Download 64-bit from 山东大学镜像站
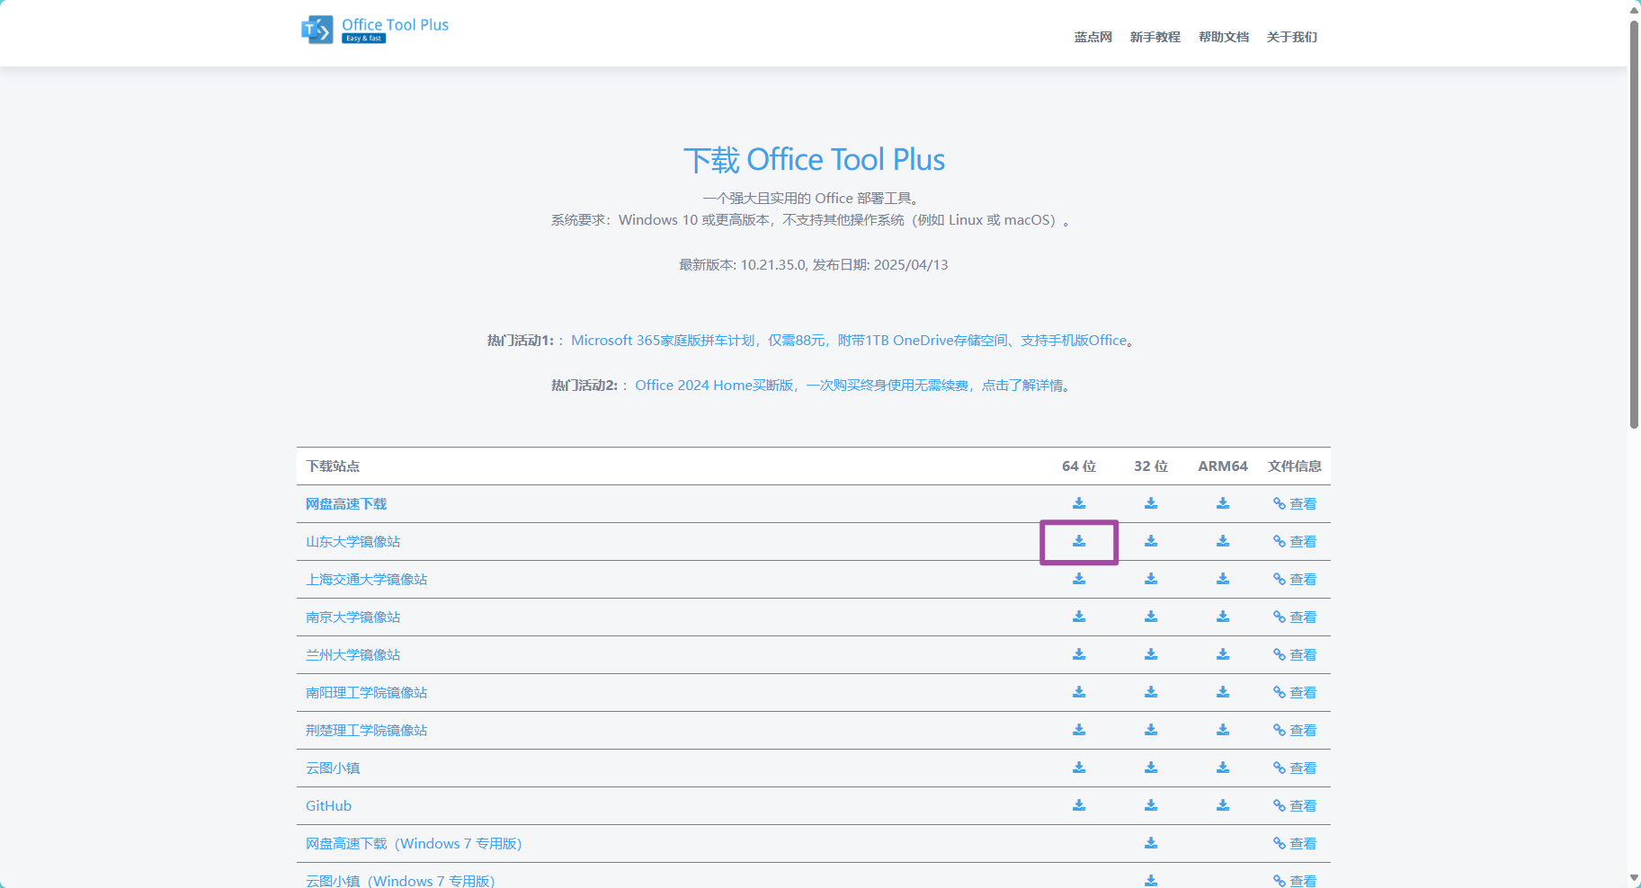1641x888 pixels. [x=1079, y=541]
